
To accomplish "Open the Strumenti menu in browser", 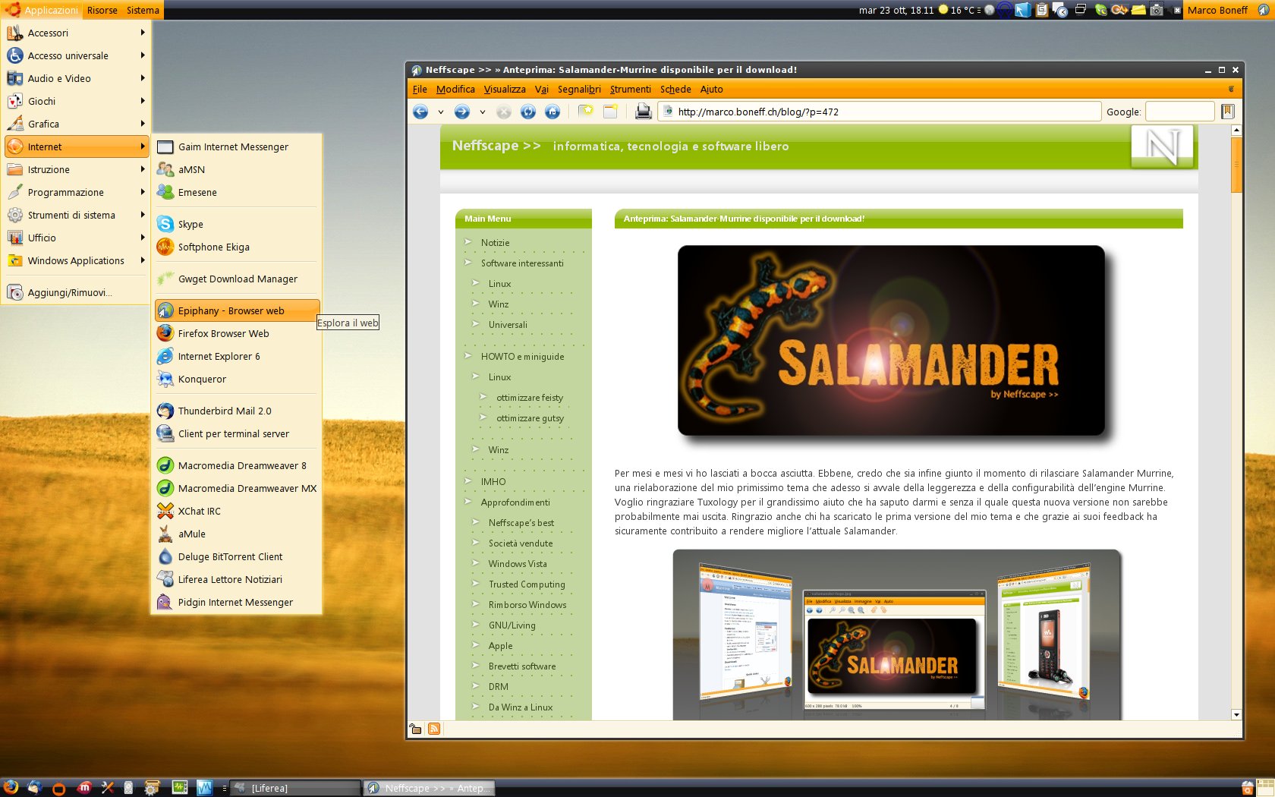I will [x=631, y=89].
